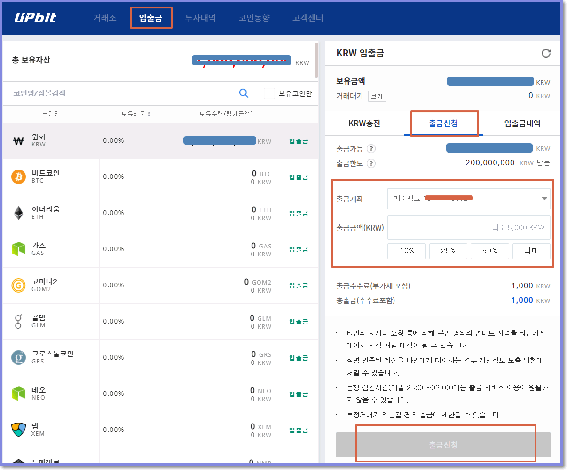Sort coins by 보유비중
This screenshot has width=567, height=470.
pos(135,114)
